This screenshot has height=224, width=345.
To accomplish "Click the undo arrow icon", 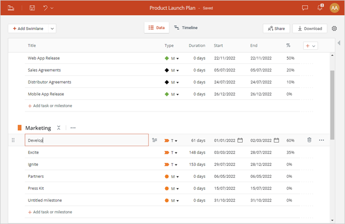I will [x=46, y=8].
